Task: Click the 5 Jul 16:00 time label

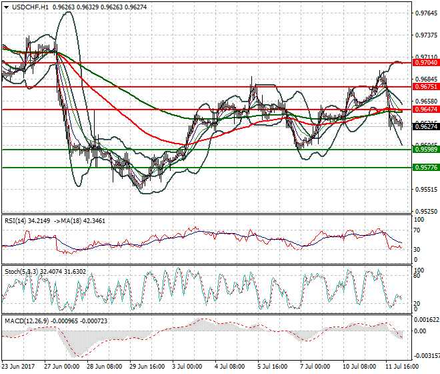Action: click(272, 367)
